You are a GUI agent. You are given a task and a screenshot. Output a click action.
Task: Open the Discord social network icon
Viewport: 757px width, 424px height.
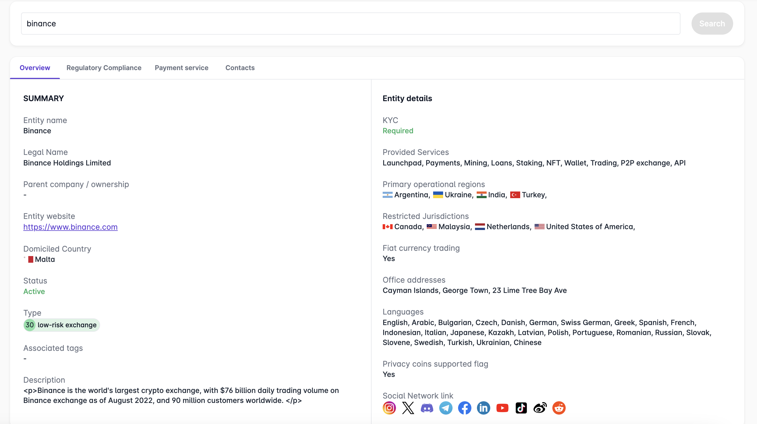(427, 408)
